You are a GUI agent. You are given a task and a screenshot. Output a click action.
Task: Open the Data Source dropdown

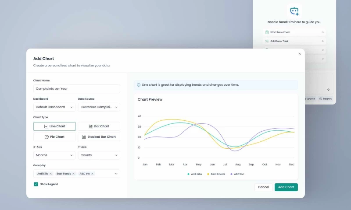point(99,107)
